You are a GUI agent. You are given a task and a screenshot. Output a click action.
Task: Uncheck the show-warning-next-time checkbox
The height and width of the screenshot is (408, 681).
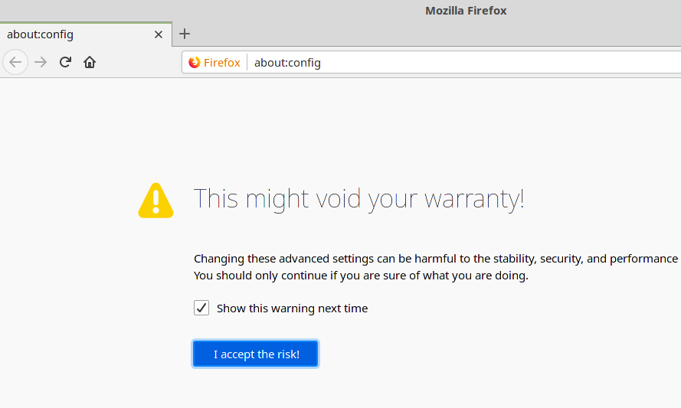(201, 308)
